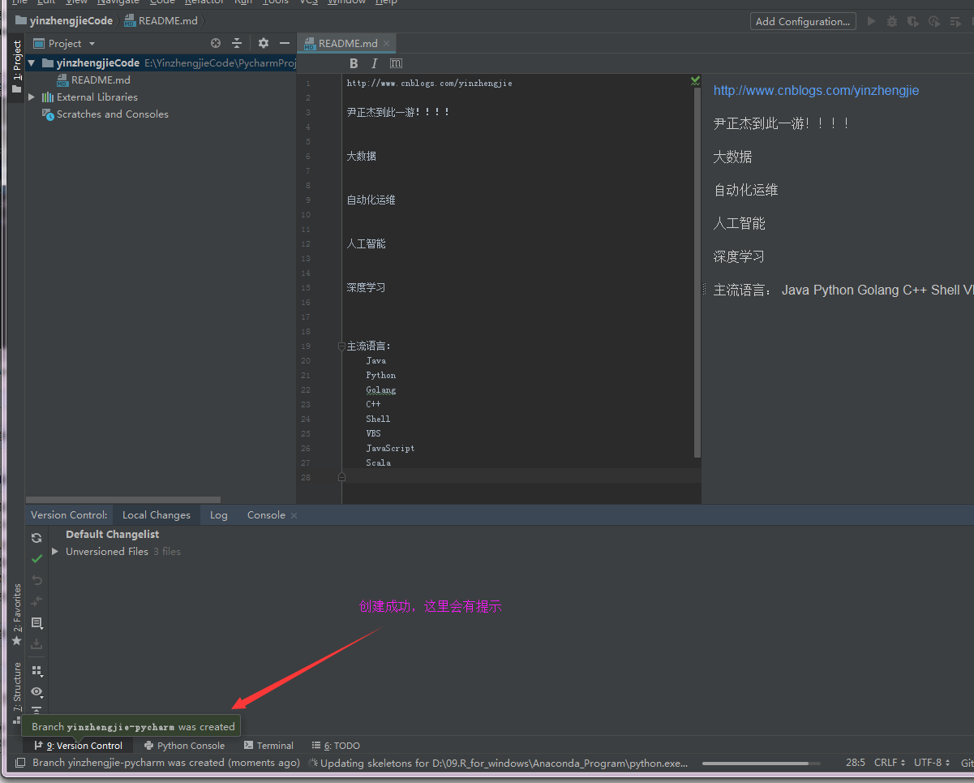Click the green Commit checkmark icon
974x783 pixels.
pyautogui.click(x=36, y=559)
